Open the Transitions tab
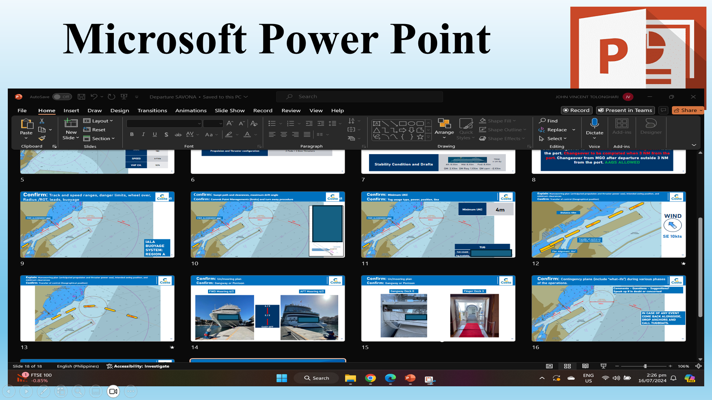Screen dimensions: 712x400 (152, 110)
